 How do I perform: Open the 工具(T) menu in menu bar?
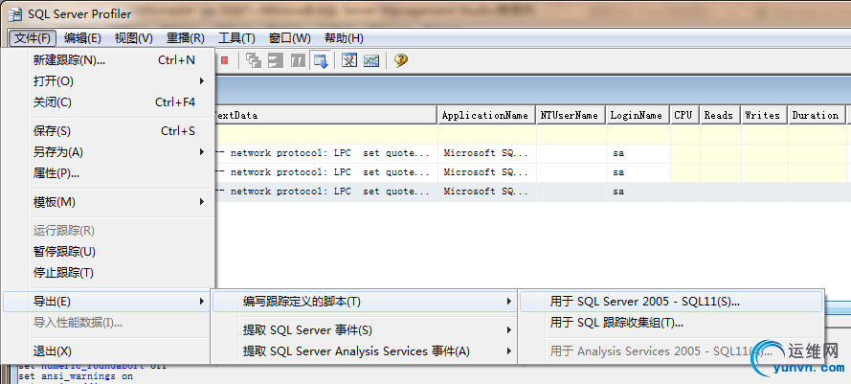point(236,38)
